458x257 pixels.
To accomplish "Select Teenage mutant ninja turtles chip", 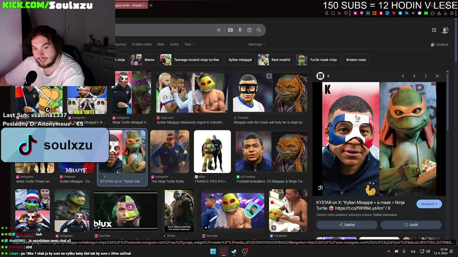I will (x=191, y=60).
